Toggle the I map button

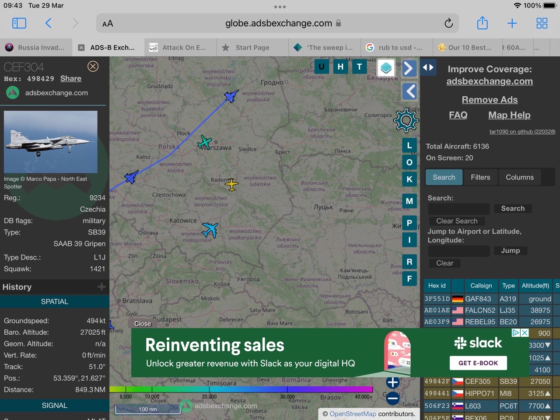click(409, 240)
